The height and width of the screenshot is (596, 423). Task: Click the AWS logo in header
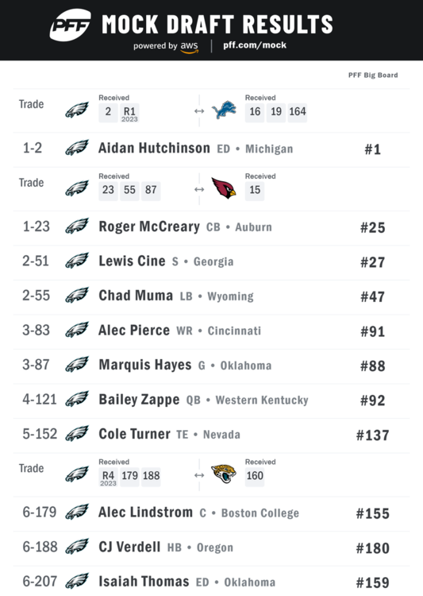189,47
